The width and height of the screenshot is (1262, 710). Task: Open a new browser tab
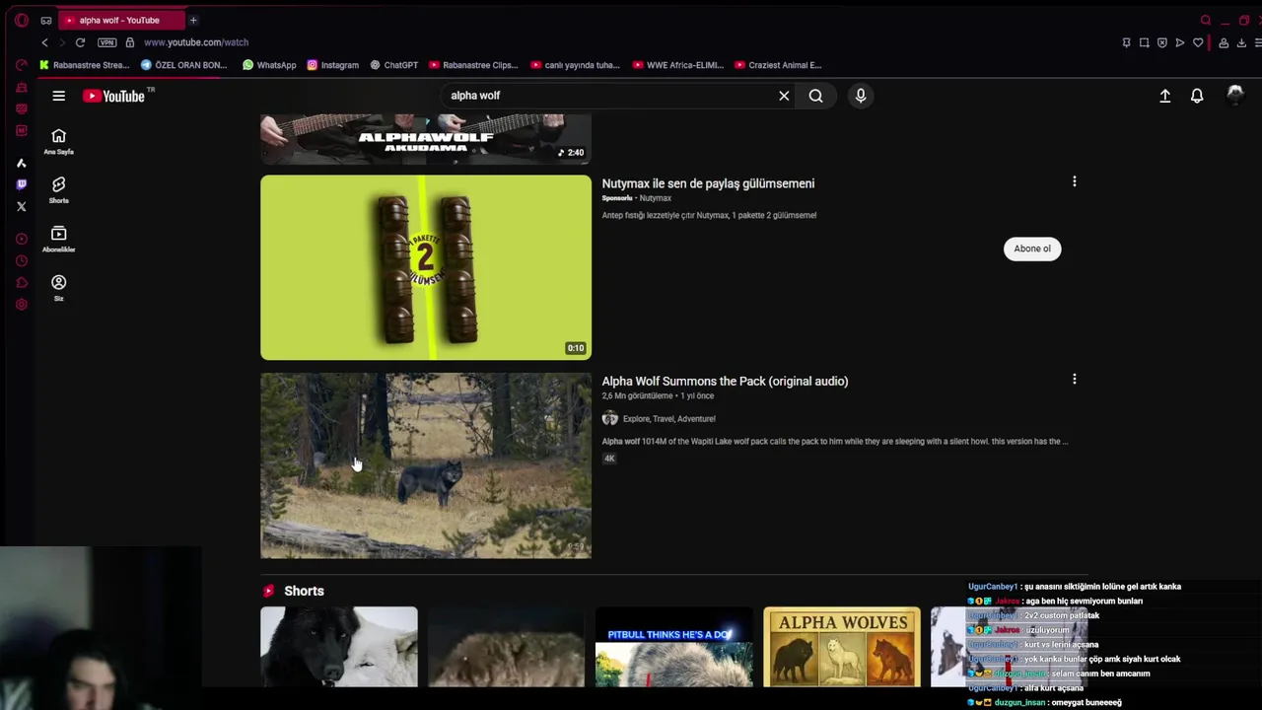point(193,20)
